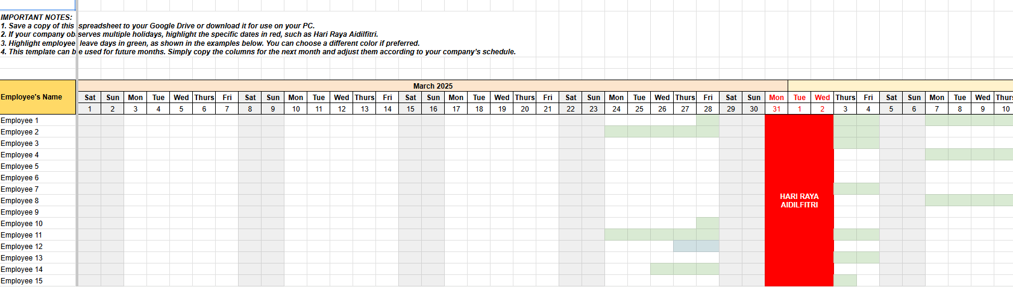Click the March 2025 month header

pos(433,86)
